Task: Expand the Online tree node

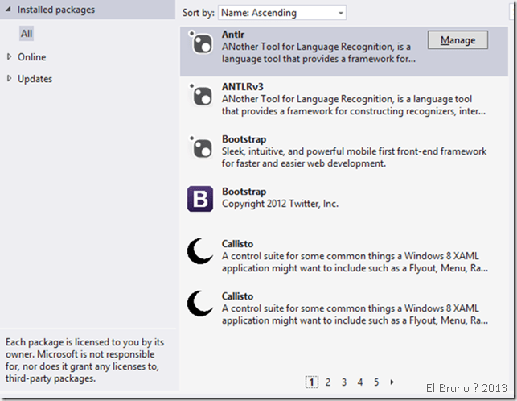Action: (x=10, y=57)
